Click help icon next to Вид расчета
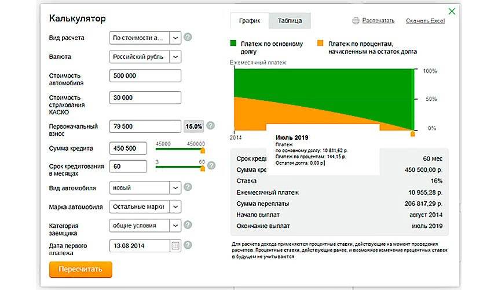Image resolution: width=498 pixels, height=290 pixels. [x=188, y=38]
